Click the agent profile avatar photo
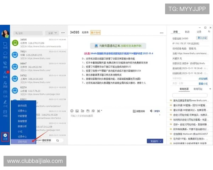The width and height of the screenshot is (213, 170). (x=5, y=34)
